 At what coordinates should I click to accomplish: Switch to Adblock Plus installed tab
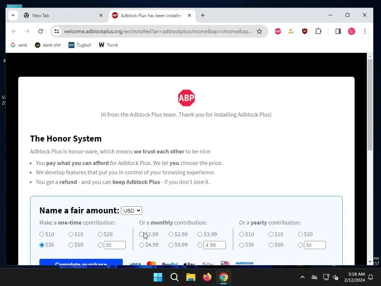152,15
